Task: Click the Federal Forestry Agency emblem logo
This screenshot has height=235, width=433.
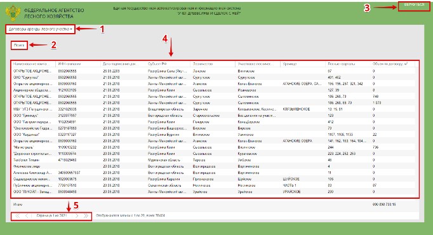Action: point(13,13)
